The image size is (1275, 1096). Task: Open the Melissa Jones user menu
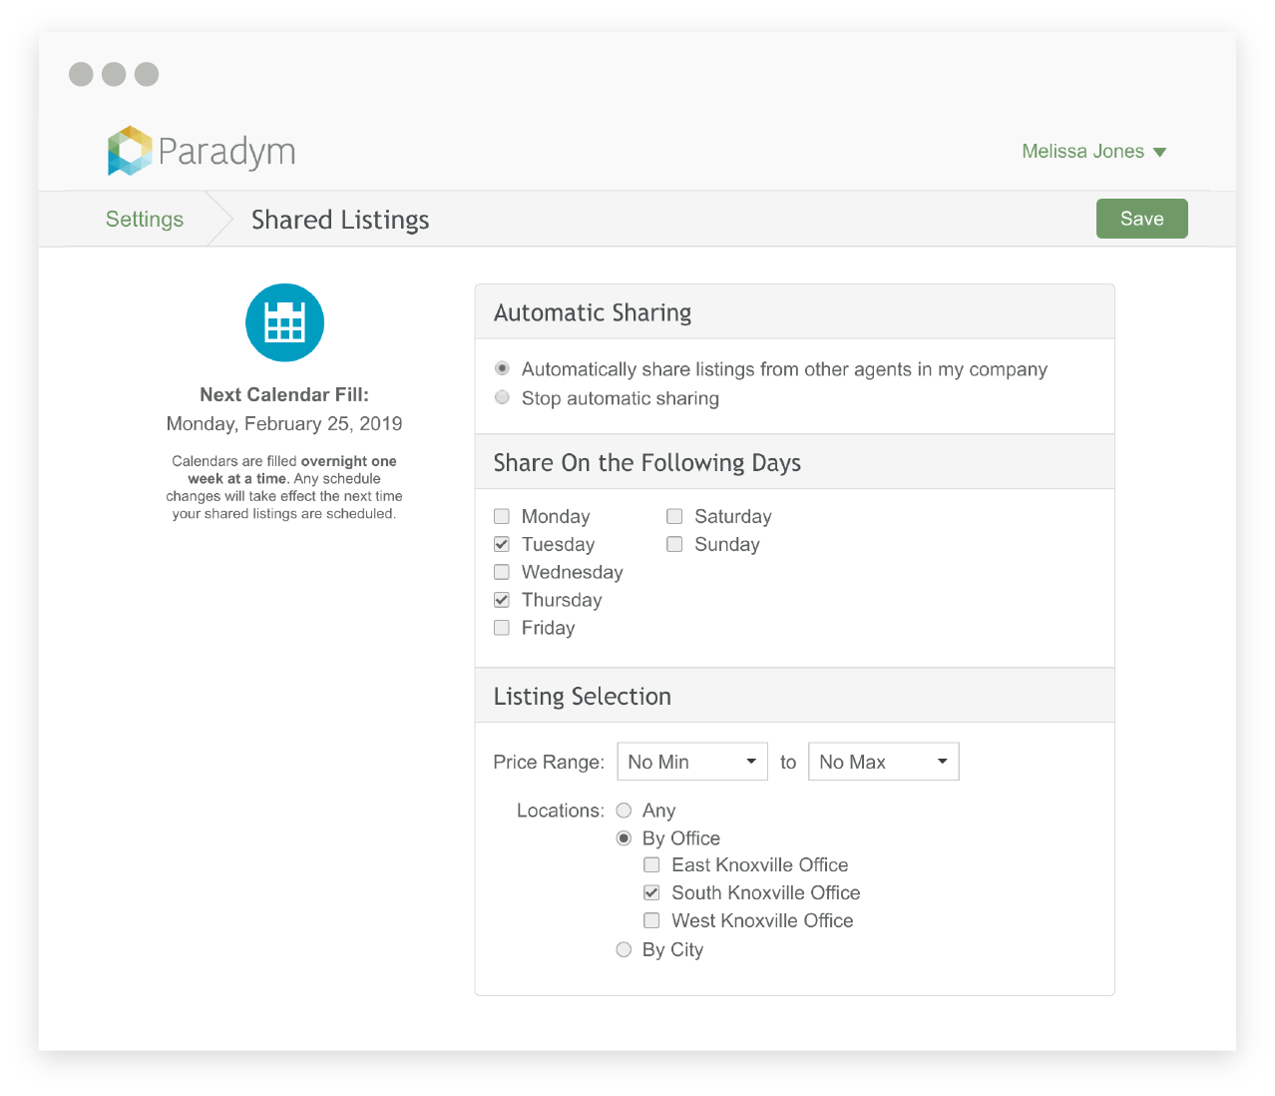(1094, 152)
